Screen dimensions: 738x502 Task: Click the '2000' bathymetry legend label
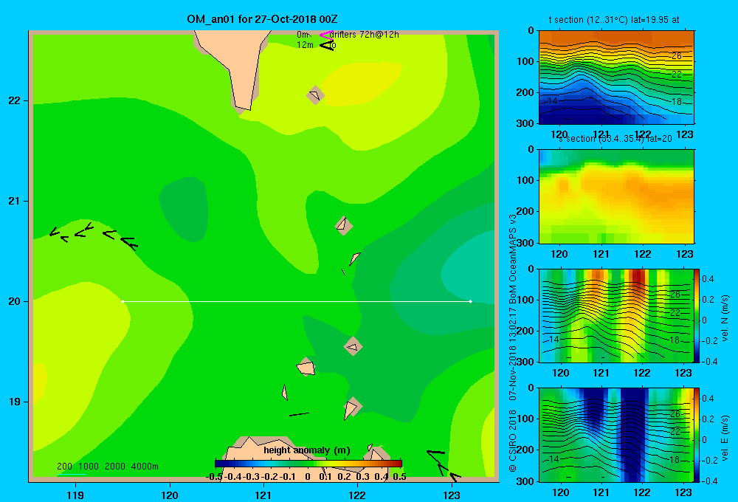coord(115,467)
